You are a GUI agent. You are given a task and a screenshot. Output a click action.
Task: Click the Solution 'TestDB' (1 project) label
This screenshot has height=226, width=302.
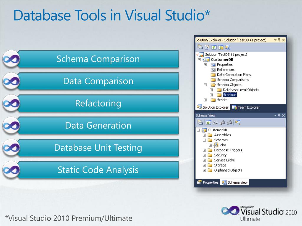click(226, 54)
